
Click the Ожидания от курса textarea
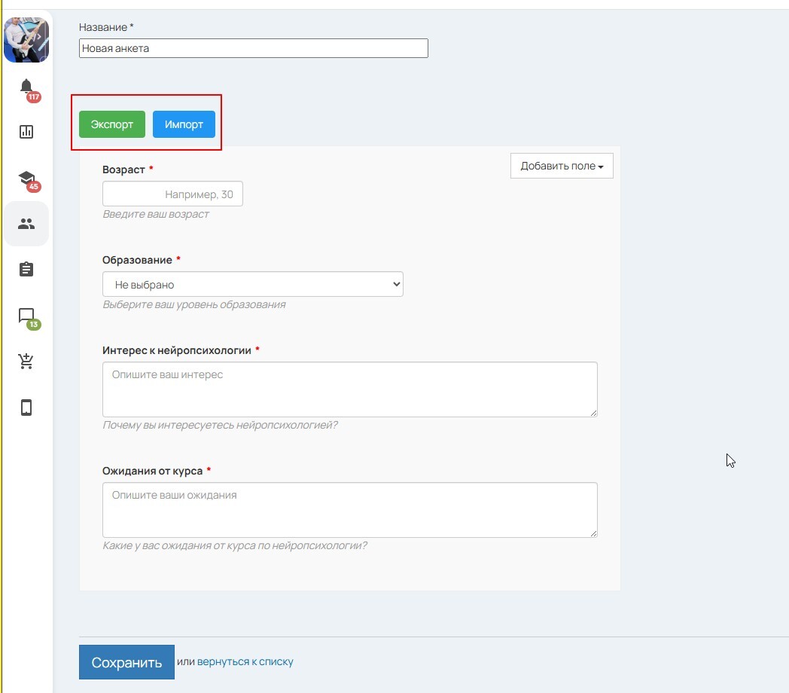[x=349, y=510]
